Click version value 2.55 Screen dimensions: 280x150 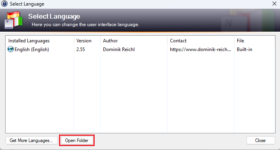pyautogui.click(x=80, y=49)
